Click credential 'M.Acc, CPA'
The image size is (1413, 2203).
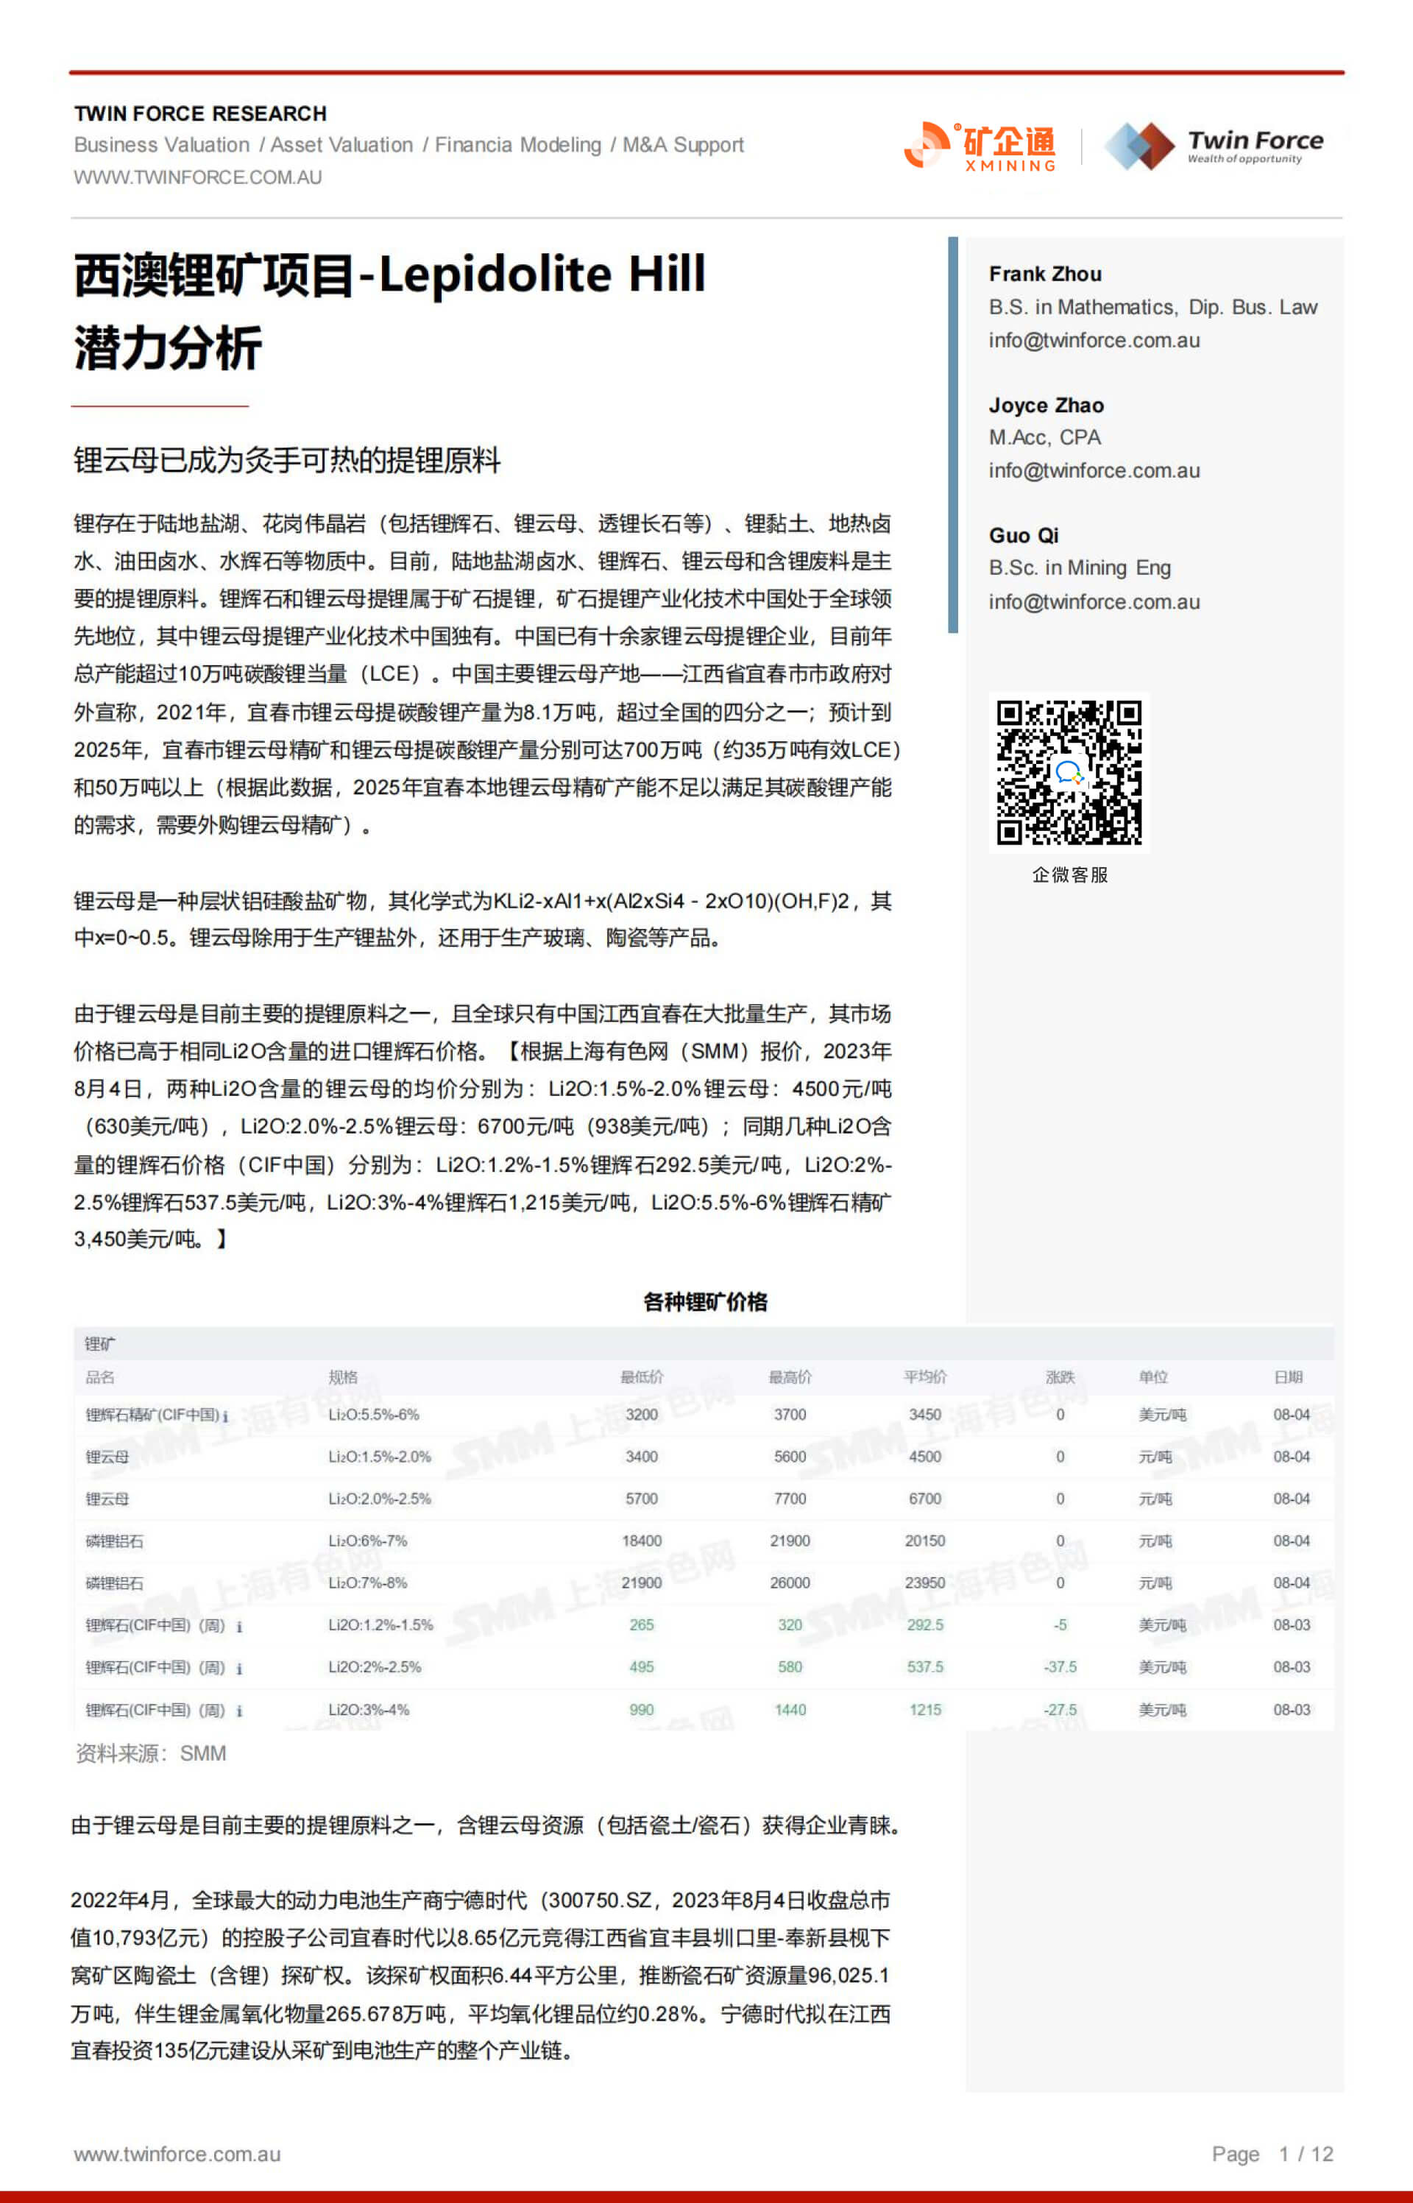click(x=1044, y=438)
